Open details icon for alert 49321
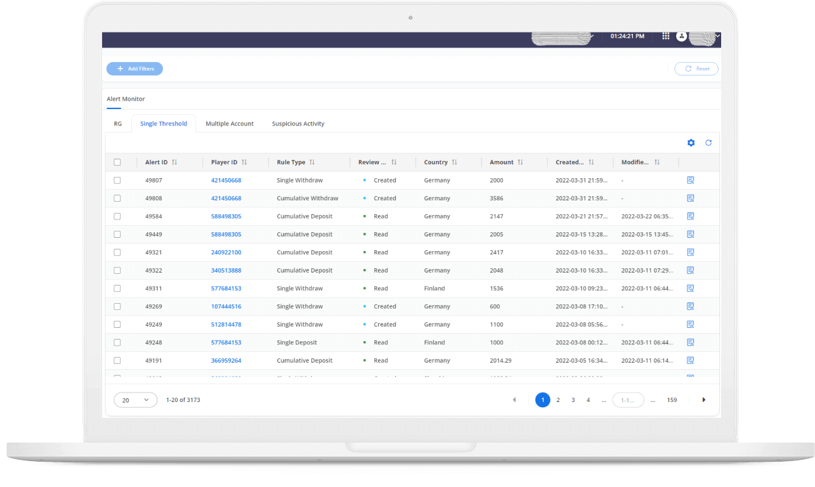 [x=691, y=252]
